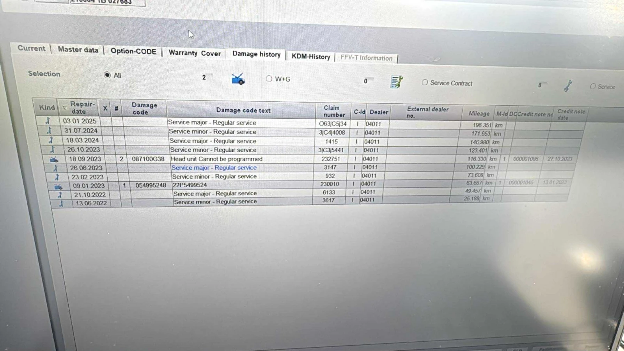This screenshot has height=351, width=624.
Task: Toggle sort arrow on Repair-date column
Action: 65,108
